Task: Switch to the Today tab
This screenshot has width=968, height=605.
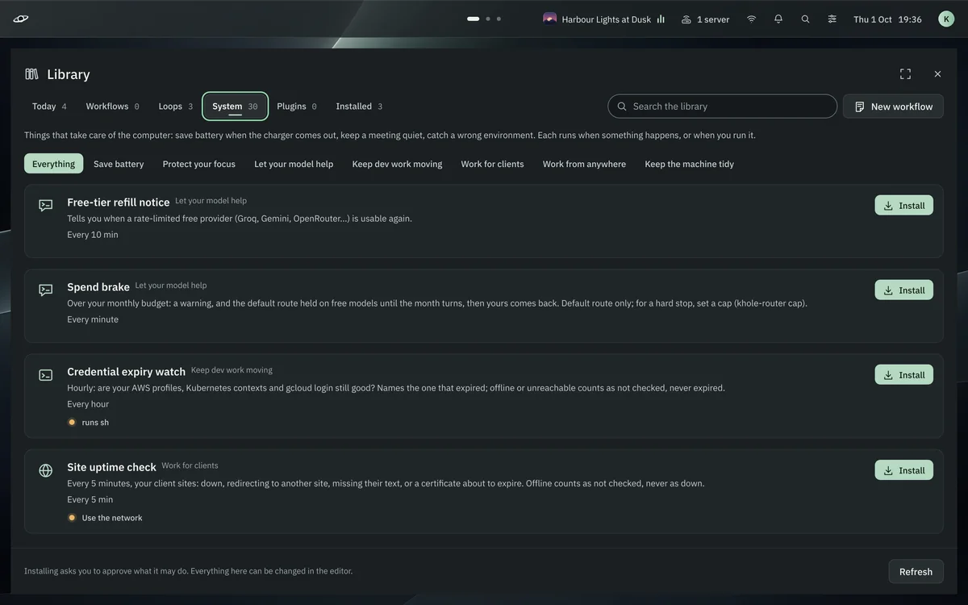Action: pos(49,106)
